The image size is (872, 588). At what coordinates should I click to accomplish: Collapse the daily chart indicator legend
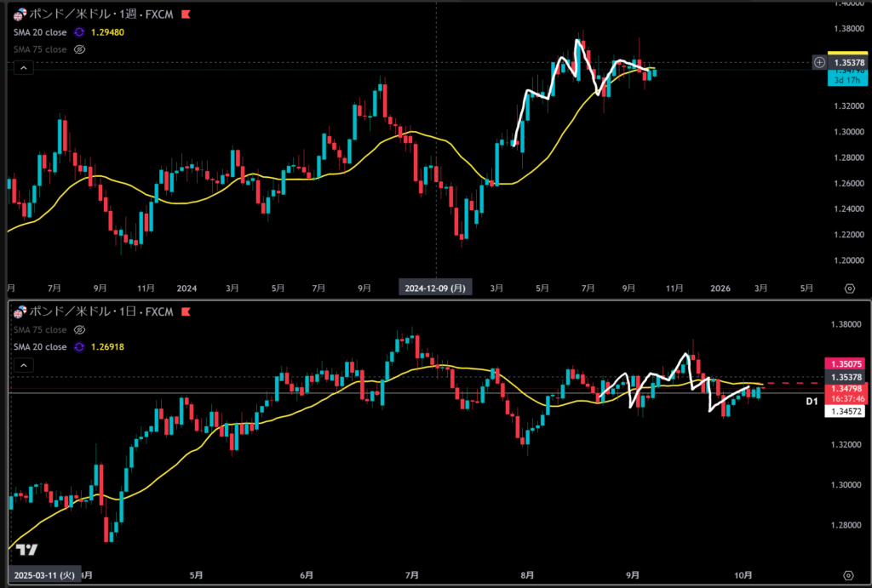(x=24, y=366)
